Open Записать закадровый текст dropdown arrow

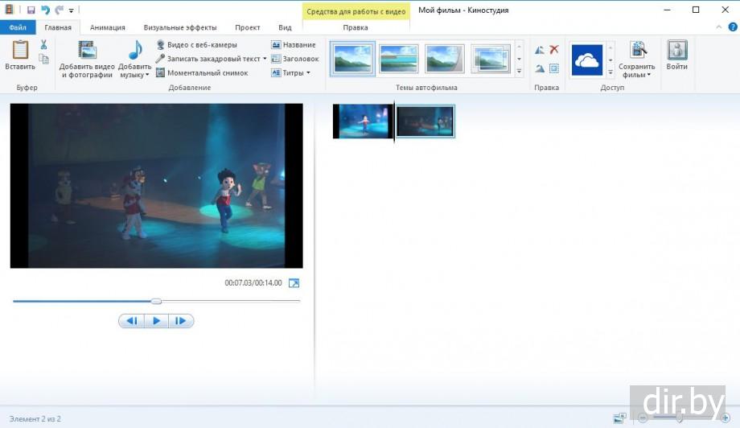(x=265, y=59)
